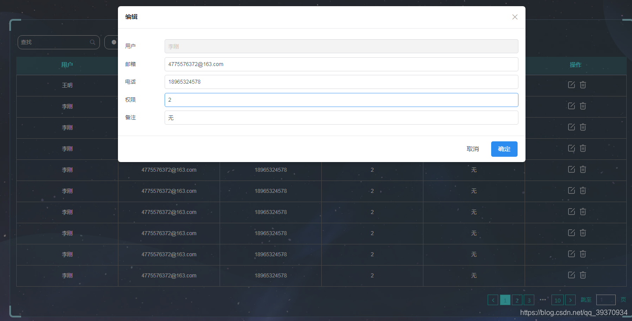This screenshot has height=321, width=632.
Task: Click the 操作 column header
Action: pyautogui.click(x=576, y=65)
